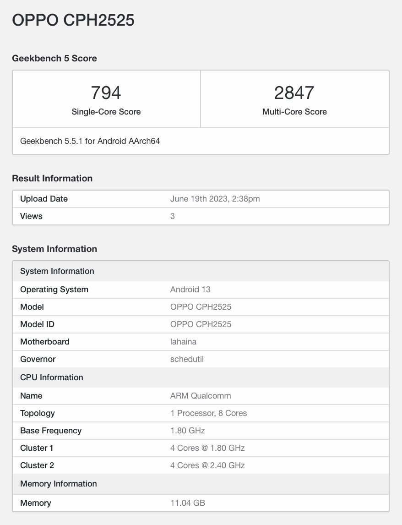Image resolution: width=402 pixels, height=525 pixels.
Task: Select the Model ID table row
Action: [201, 324]
